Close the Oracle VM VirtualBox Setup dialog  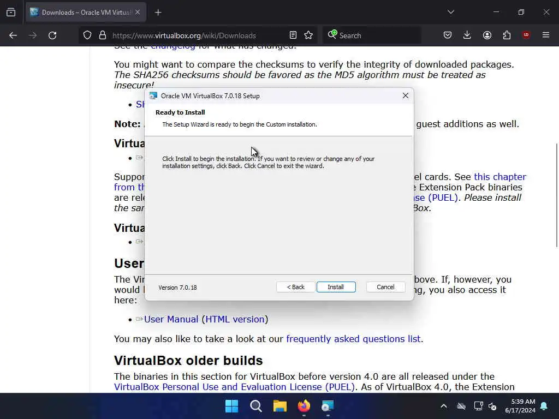point(406,95)
